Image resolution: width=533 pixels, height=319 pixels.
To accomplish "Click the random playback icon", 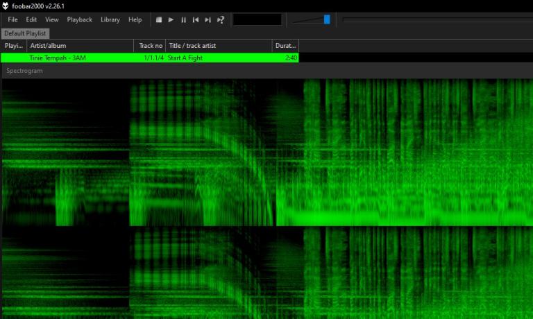I will [x=220, y=19].
